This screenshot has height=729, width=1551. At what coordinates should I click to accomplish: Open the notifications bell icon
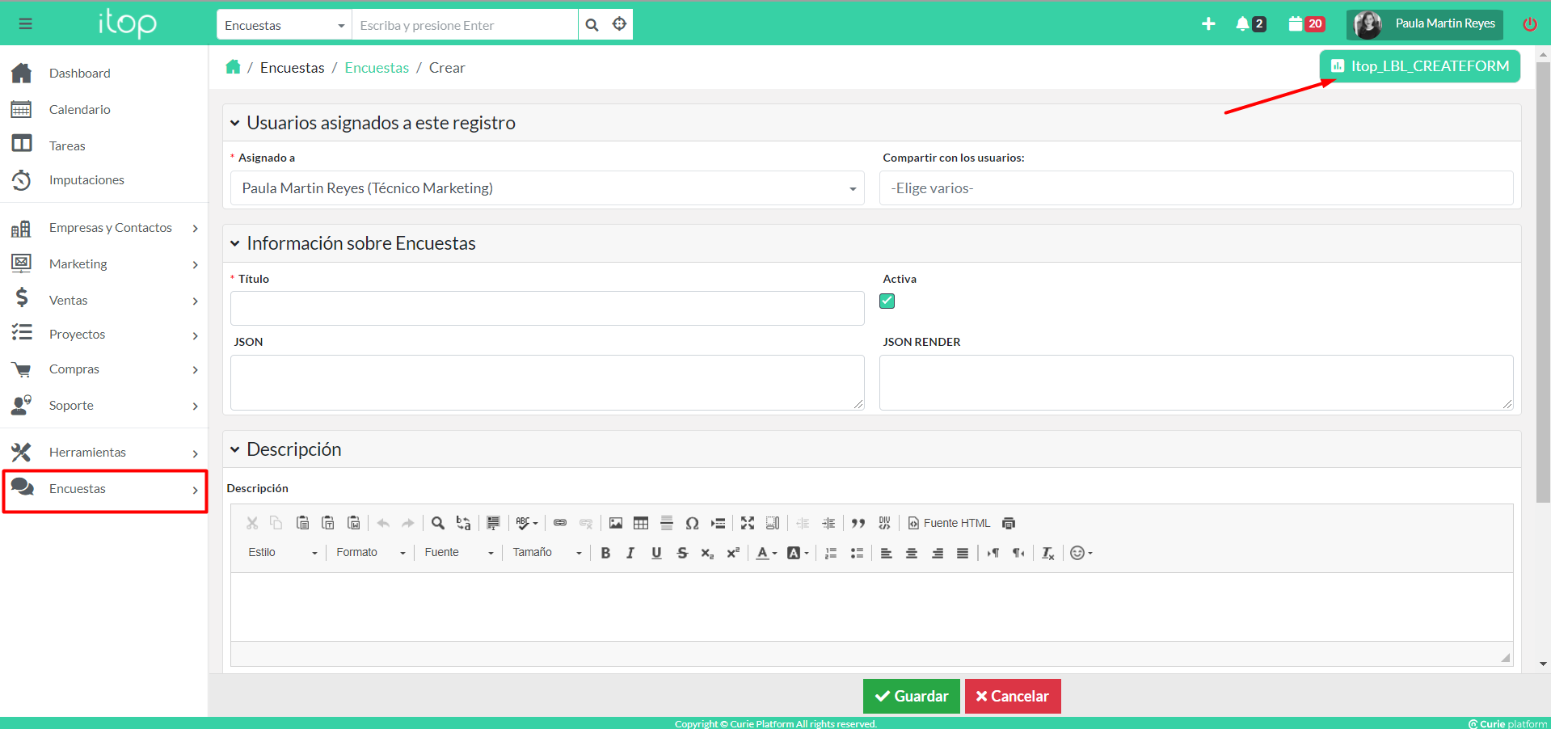tap(1242, 24)
